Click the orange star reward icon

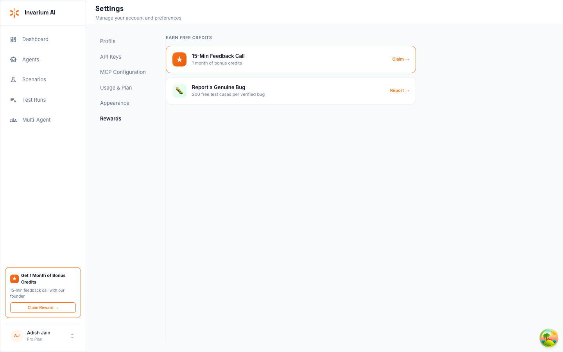pos(179,59)
